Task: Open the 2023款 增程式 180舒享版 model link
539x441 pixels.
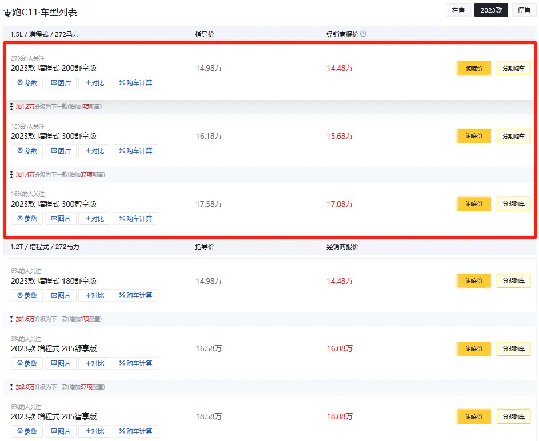Action: tap(54, 281)
